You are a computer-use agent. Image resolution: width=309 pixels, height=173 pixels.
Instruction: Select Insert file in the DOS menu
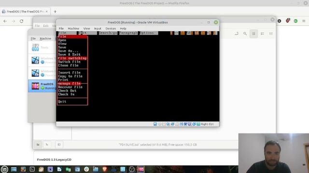(x=69, y=73)
